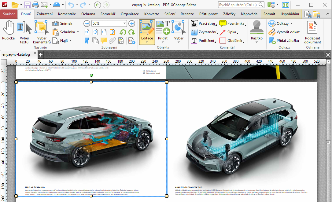Click the save floppy disk icon

[x=27, y=5]
